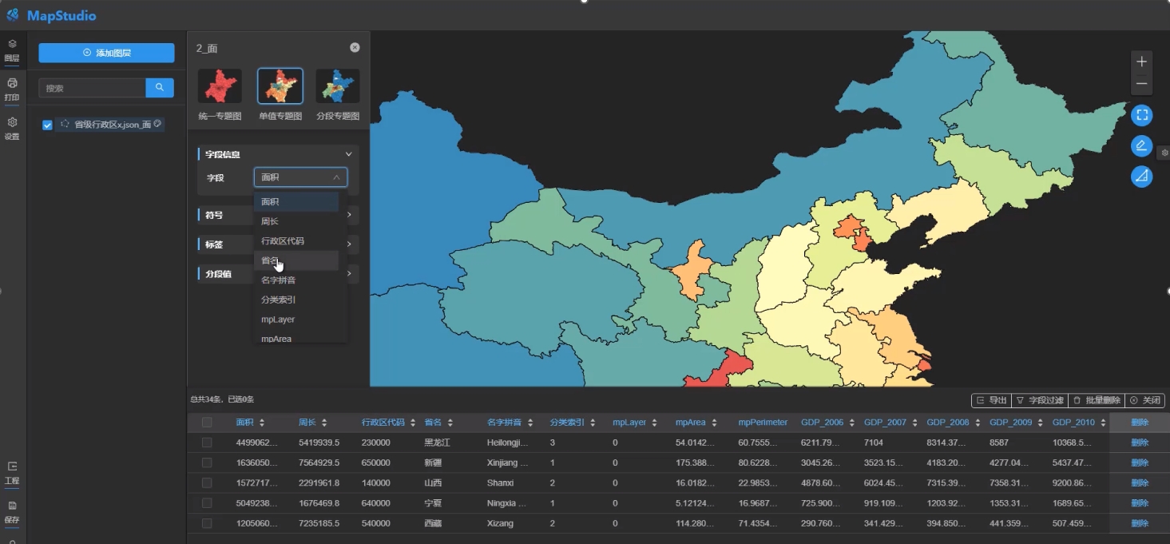This screenshot has height=544, width=1170.
Task: Check the 西藏 row checkbox
Action: point(207,523)
